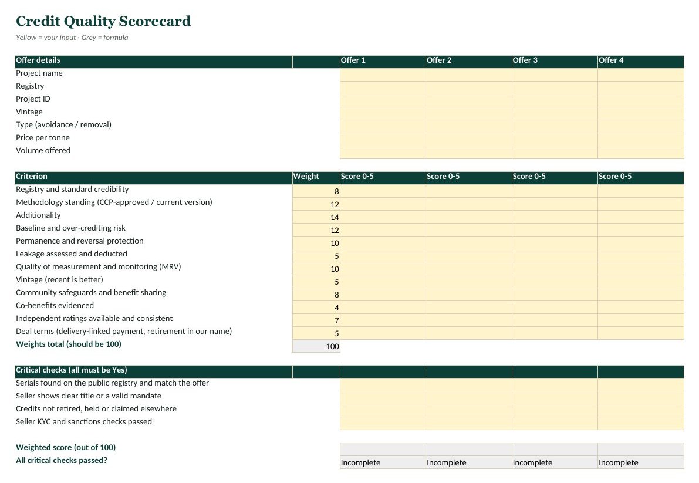Click the Score 0-5 header under Offer 1
The width and height of the screenshot is (699, 483).
383,178
